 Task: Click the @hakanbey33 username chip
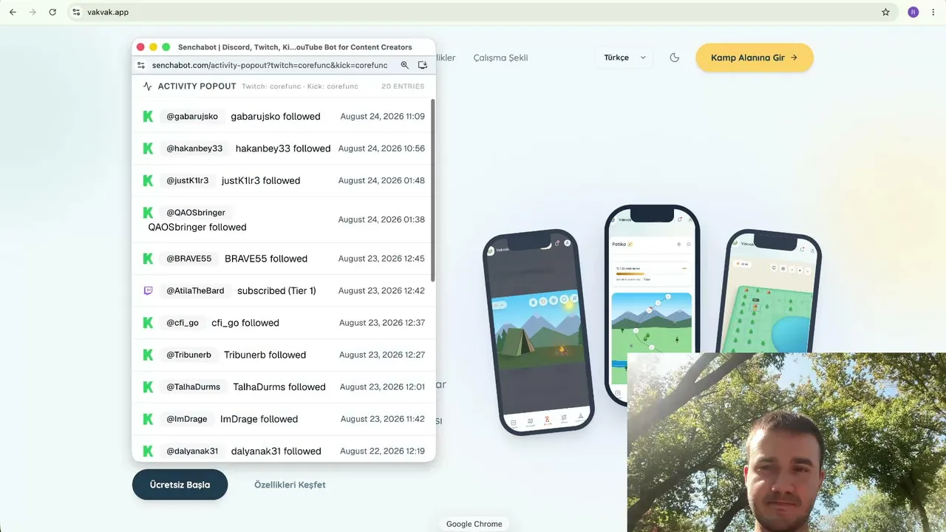194,149
